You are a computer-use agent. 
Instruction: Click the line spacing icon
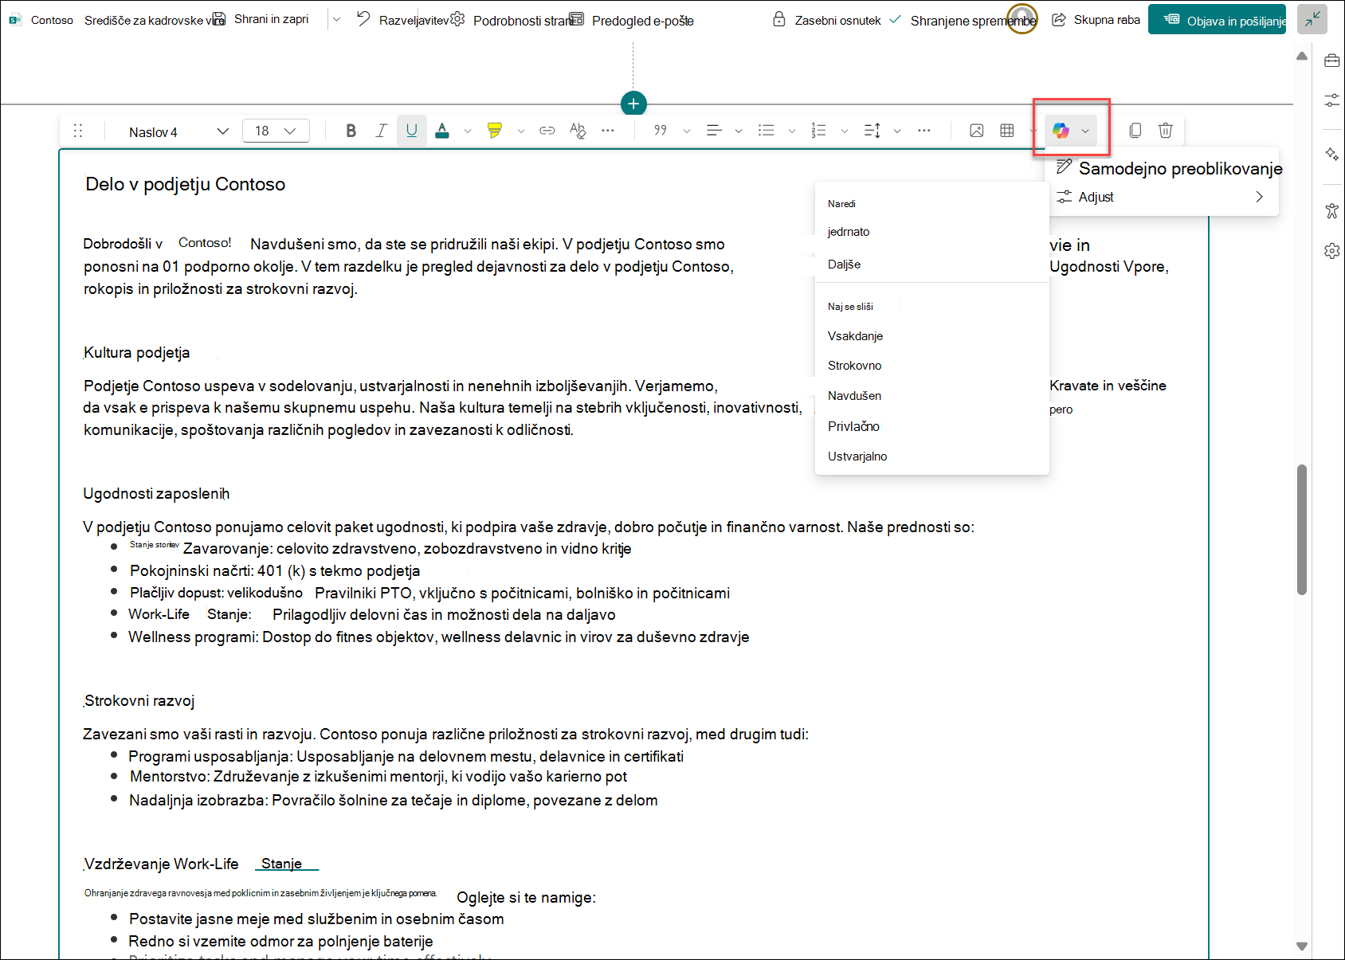(872, 131)
